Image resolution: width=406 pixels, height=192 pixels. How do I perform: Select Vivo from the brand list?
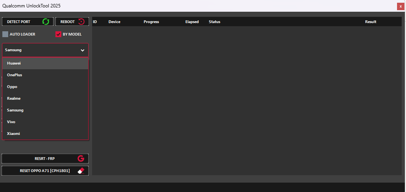tap(45, 122)
